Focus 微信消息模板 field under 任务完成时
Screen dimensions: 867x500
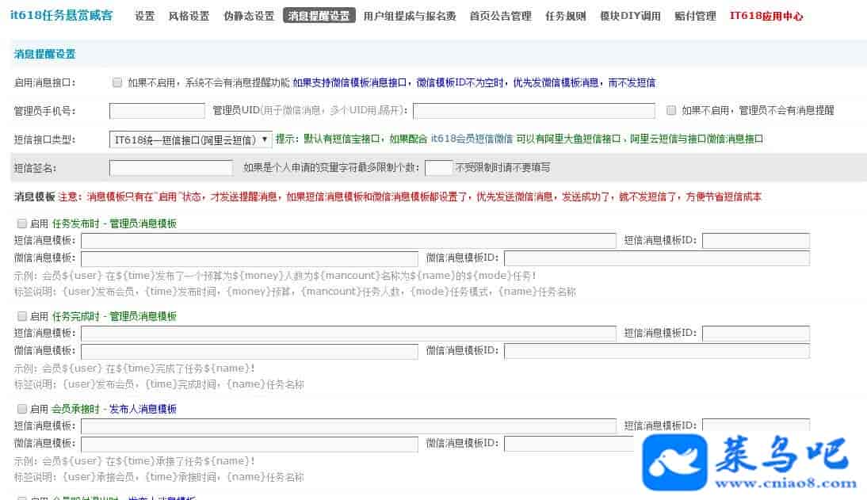pyautogui.click(x=250, y=351)
